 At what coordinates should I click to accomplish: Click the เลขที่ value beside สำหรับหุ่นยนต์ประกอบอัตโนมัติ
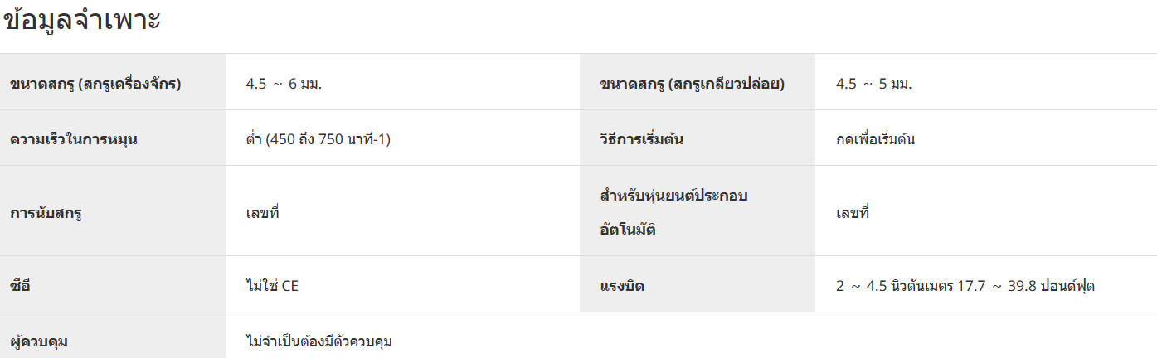(x=853, y=212)
